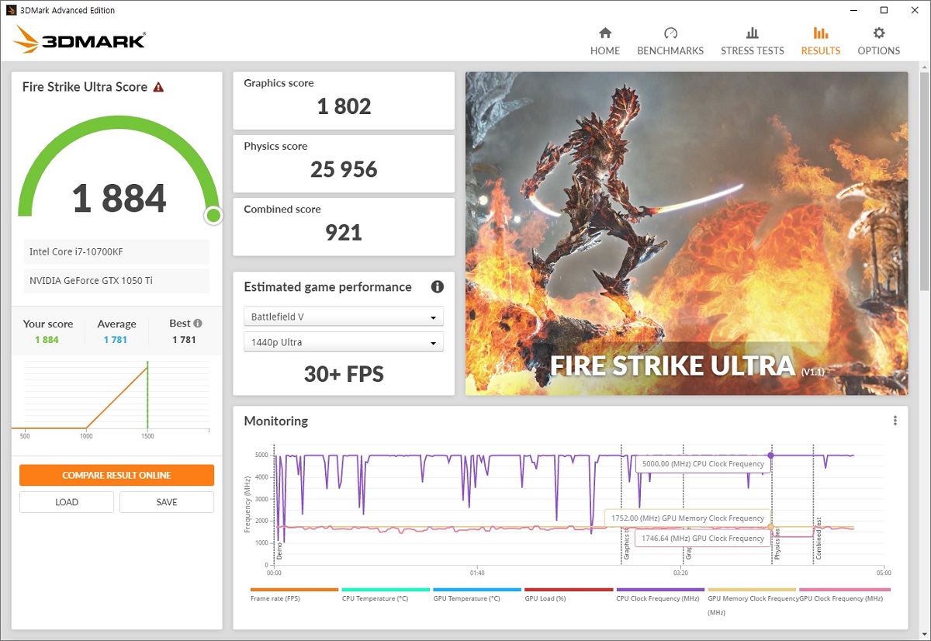Click COMPARE RESULT ONLINE button

tap(116, 475)
